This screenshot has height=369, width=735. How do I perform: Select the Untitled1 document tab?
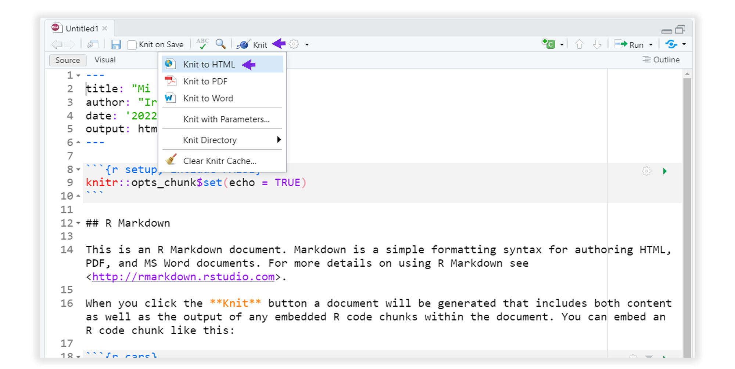tap(80, 28)
